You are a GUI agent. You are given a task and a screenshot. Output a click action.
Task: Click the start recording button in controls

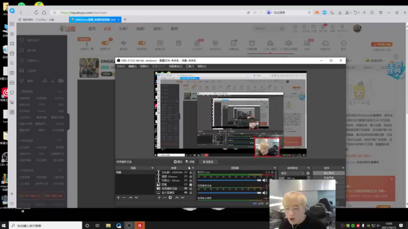point(328,178)
